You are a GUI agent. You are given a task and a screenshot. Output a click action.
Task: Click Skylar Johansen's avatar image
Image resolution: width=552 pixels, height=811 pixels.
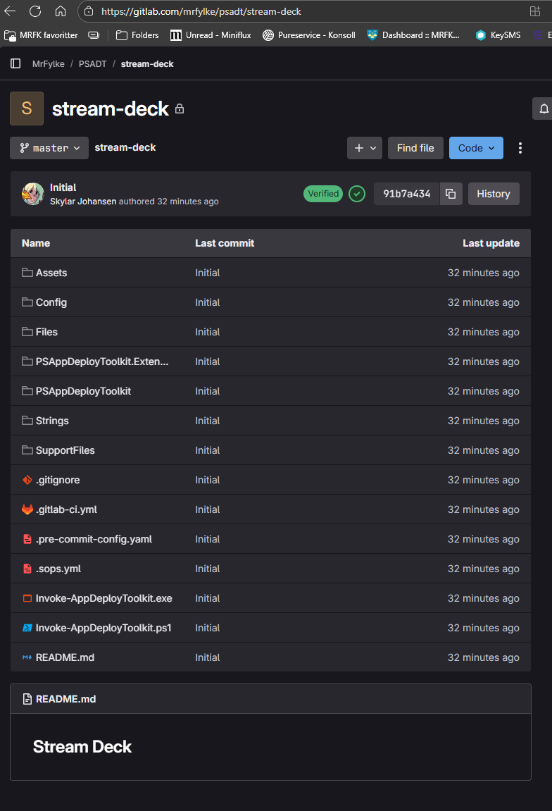click(x=32, y=194)
